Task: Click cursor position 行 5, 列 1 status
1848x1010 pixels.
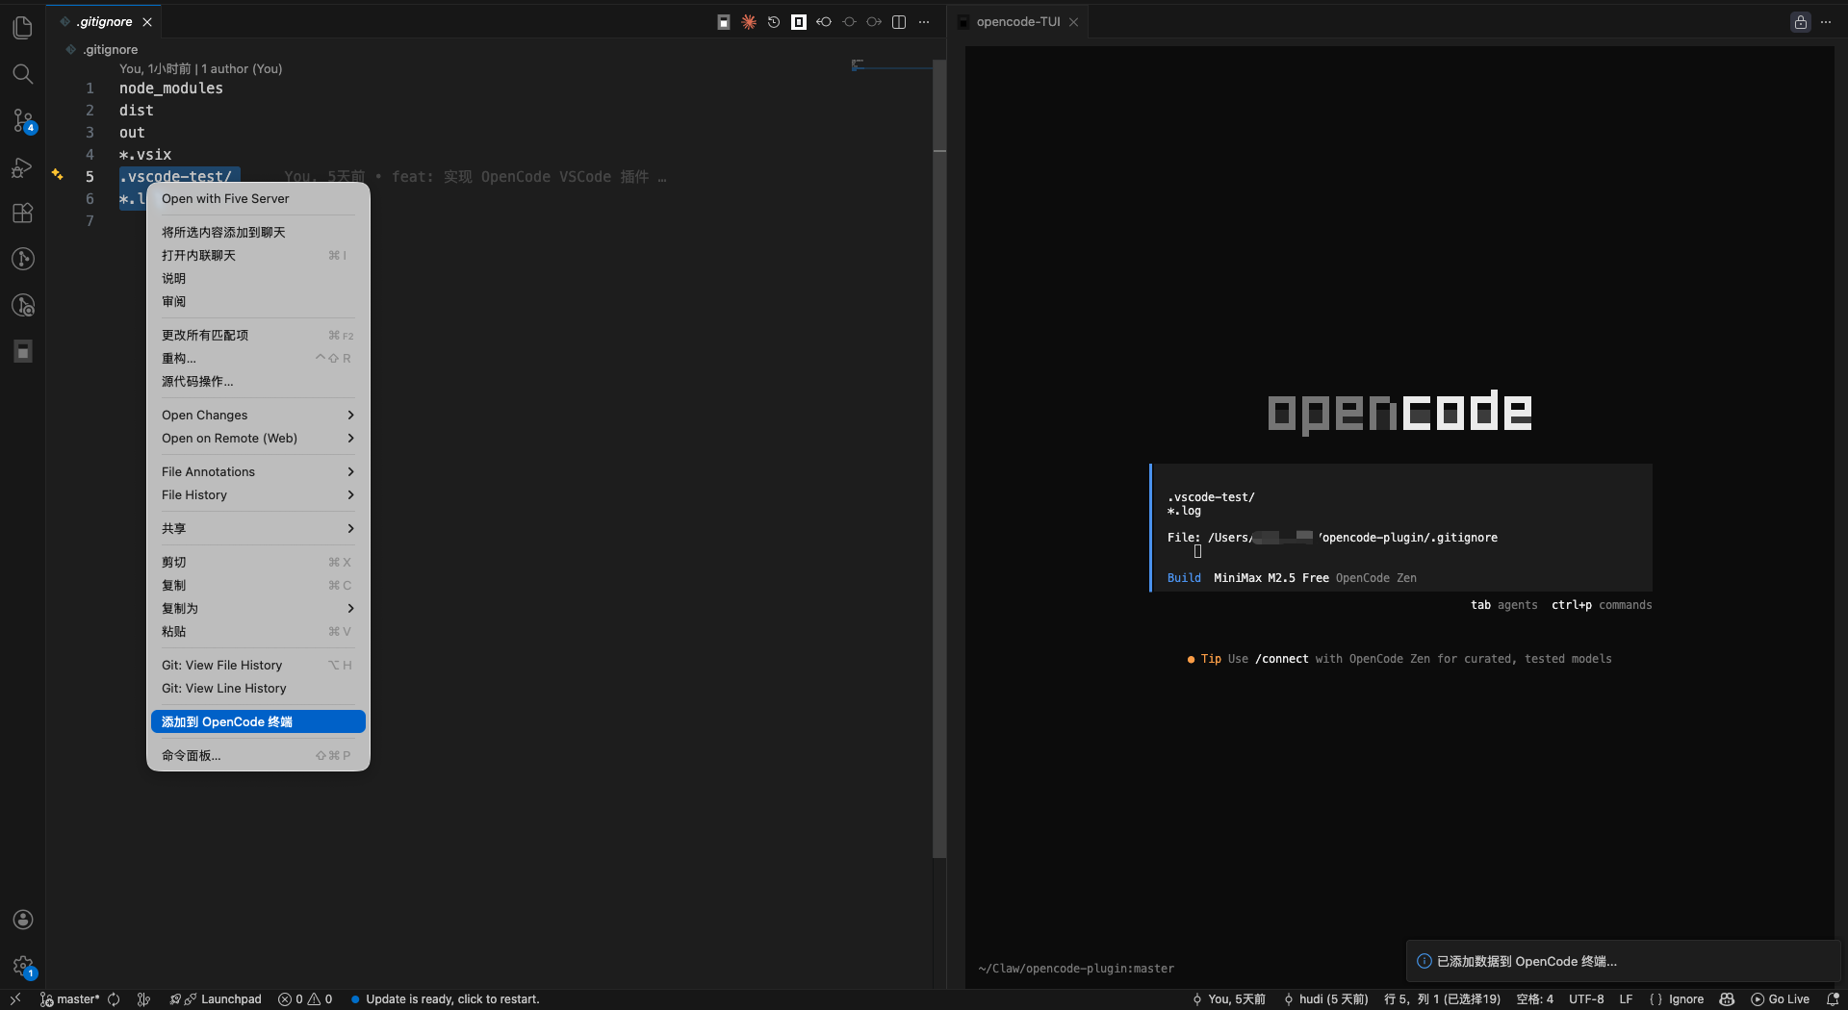Action: [x=1442, y=999]
